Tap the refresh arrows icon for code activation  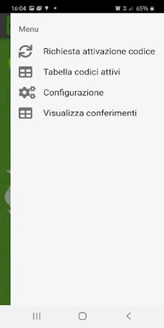[x=26, y=51]
